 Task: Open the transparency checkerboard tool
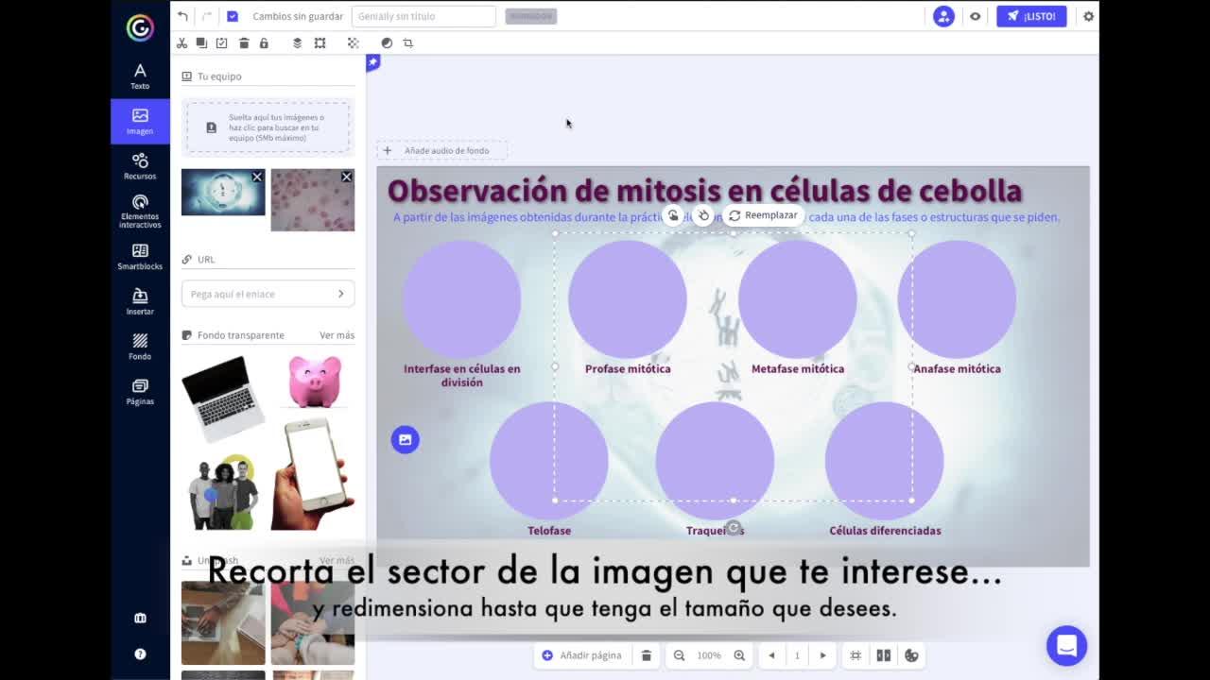click(x=353, y=42)
